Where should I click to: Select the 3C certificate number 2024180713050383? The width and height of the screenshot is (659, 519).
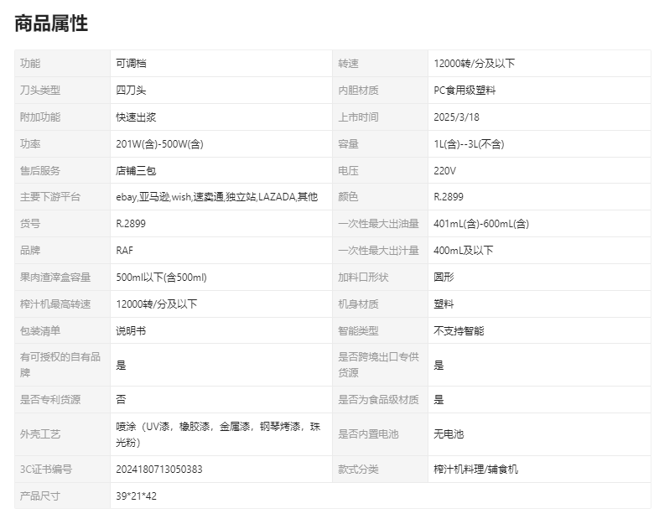click(159, 470)
